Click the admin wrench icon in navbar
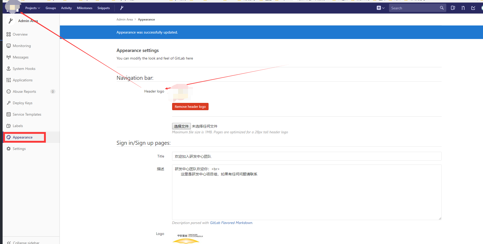Screen dimensions: 483x244 point(122,8)
